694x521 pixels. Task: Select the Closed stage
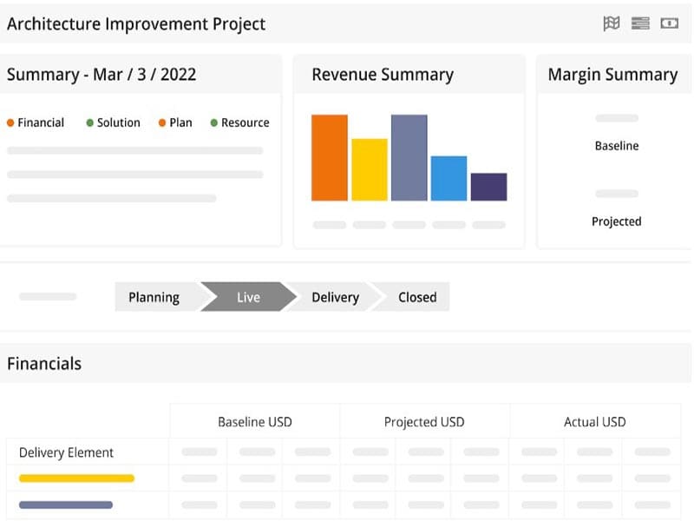tap(417, 297)
